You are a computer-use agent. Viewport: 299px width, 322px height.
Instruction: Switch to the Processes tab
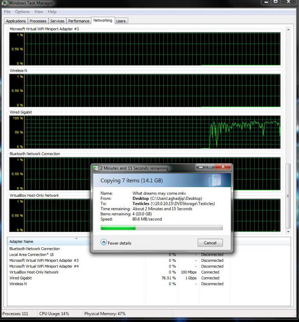point(38,21)
